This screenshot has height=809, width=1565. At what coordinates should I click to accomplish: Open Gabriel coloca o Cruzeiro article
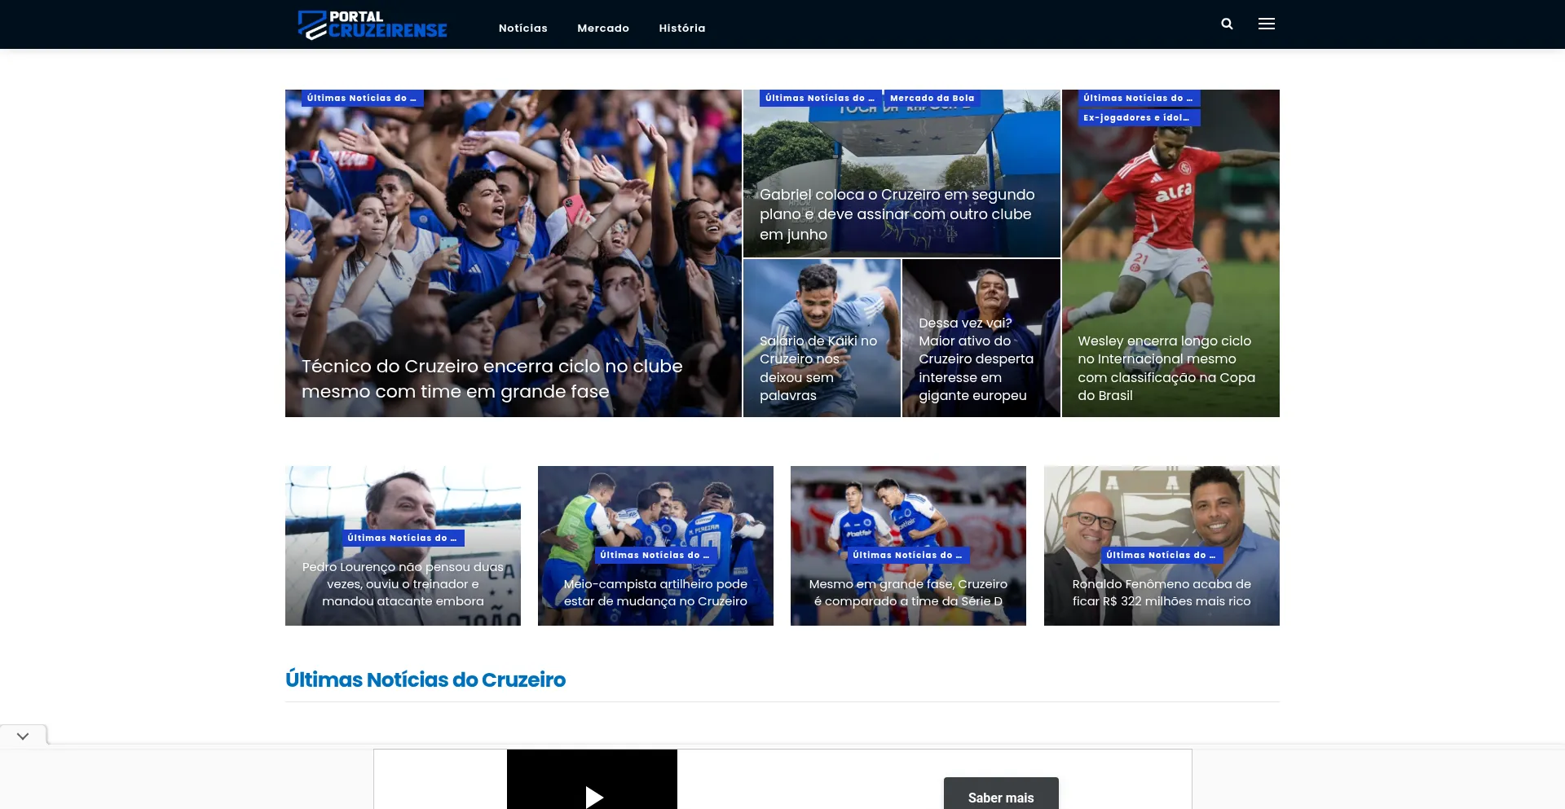(x=897, y=214)
